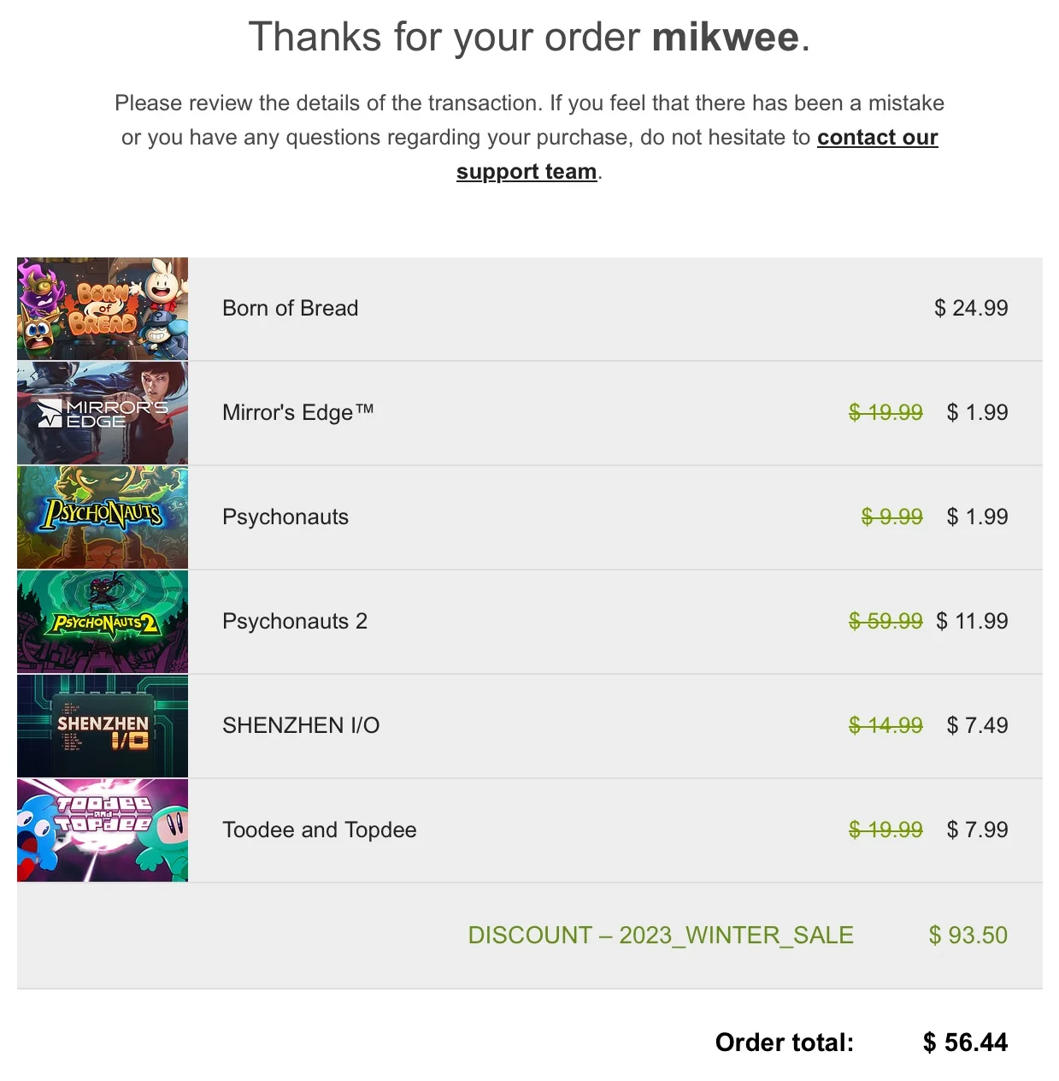This screenshot has width=1059, height=1081.
Task: Click the Psychonauts title in the order list
Action: tap(285, 517)
